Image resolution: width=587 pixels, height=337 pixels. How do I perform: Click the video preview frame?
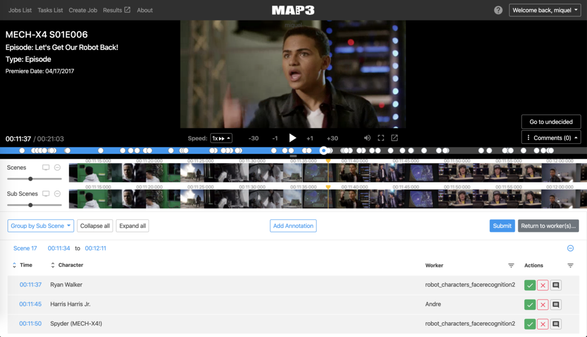pos(293,74)
